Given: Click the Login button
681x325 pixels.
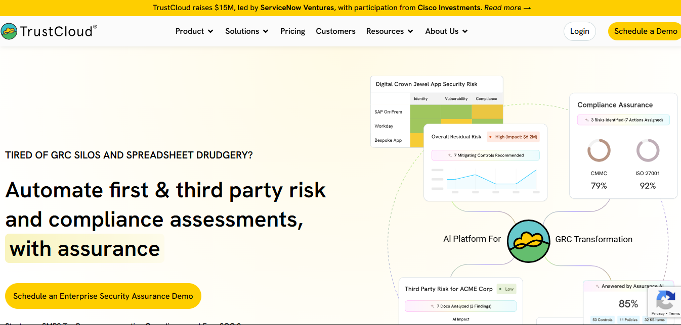Looking at the screenshot, I should click(x=580, y=31).
